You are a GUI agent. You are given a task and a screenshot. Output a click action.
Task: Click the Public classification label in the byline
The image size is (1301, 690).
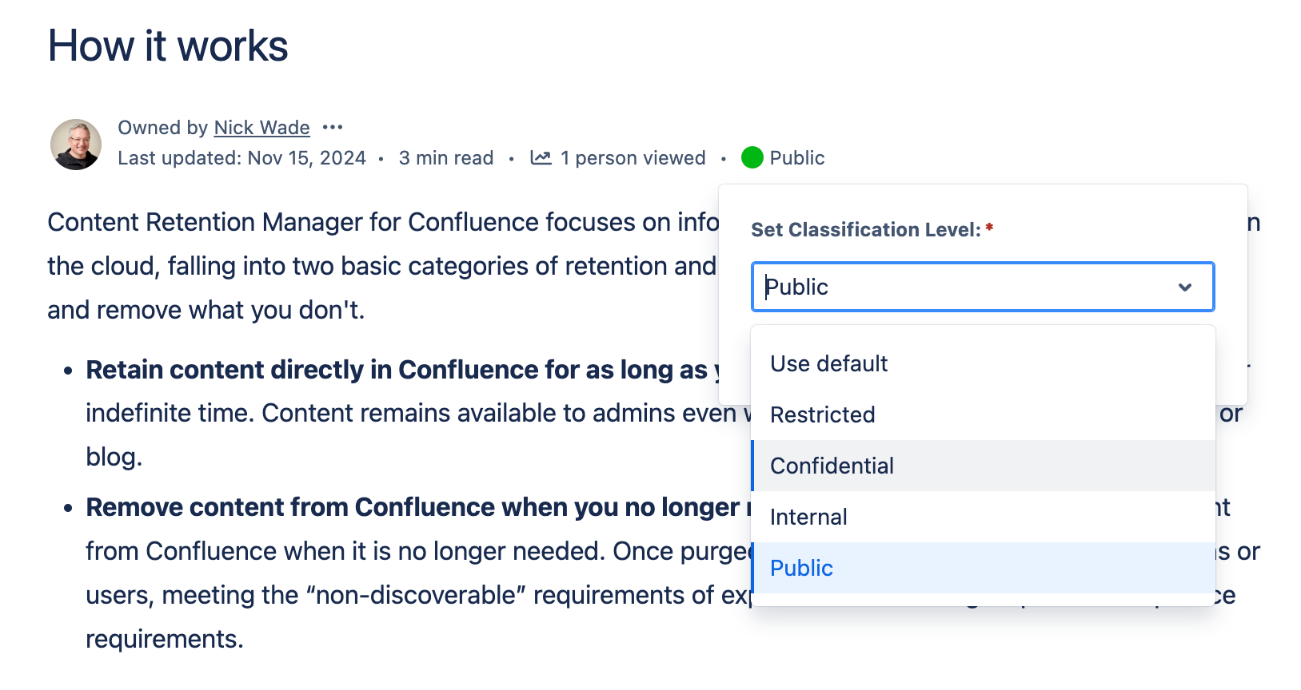click(x=796, y=158)
